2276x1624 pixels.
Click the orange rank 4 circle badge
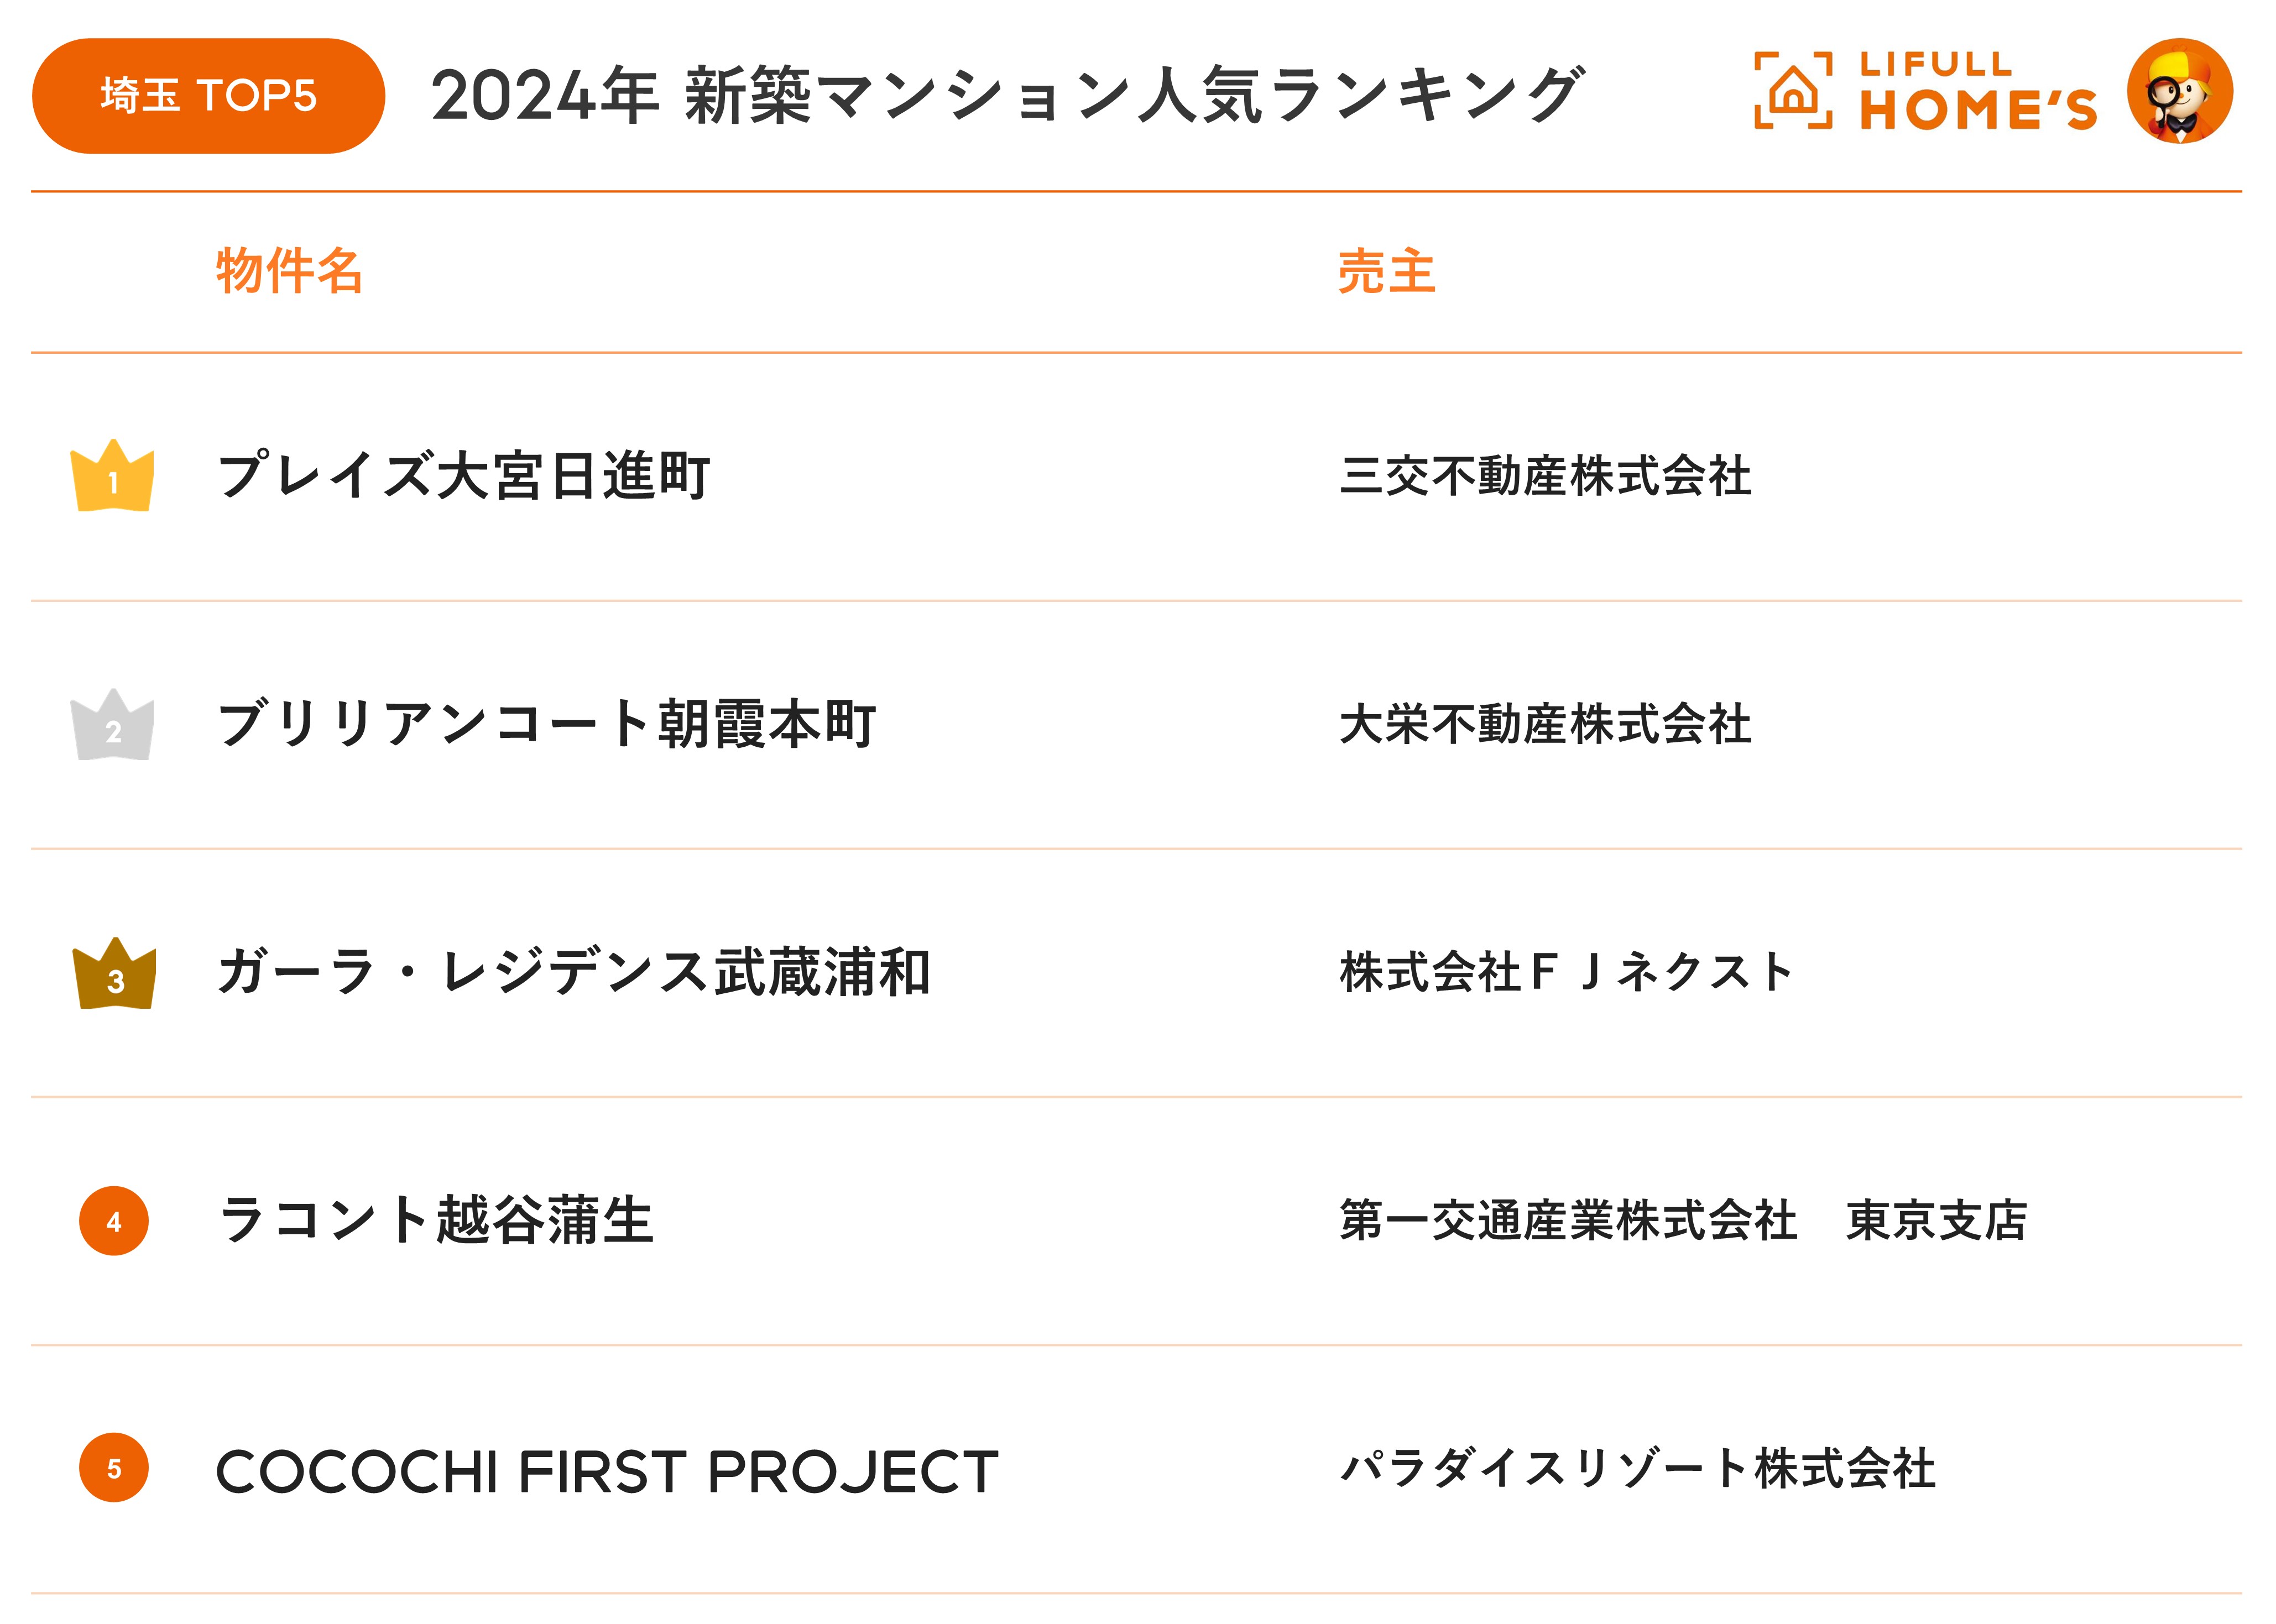pyautogui.click(x=114, y=1221)
